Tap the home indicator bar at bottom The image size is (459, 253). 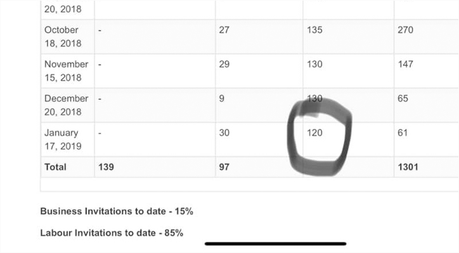275,244
